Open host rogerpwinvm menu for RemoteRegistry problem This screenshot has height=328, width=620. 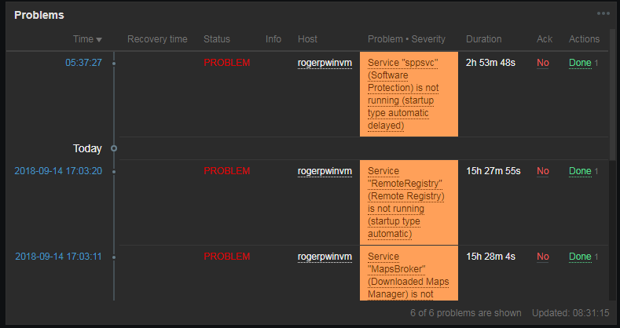click(325, 171)
